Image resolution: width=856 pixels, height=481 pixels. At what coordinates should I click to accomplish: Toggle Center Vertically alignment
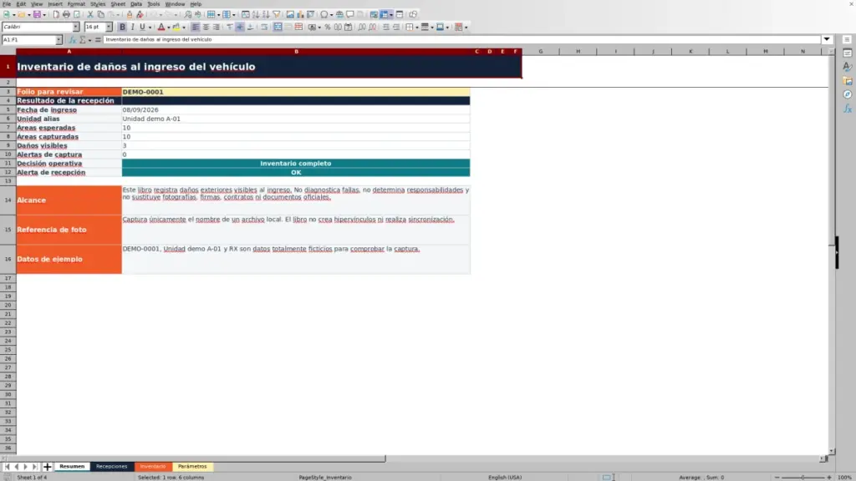(x=240, y=27)
